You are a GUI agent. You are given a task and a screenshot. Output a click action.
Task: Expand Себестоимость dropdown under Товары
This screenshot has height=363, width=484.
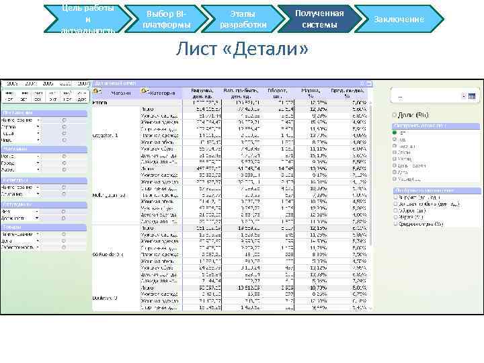(38, 247)
